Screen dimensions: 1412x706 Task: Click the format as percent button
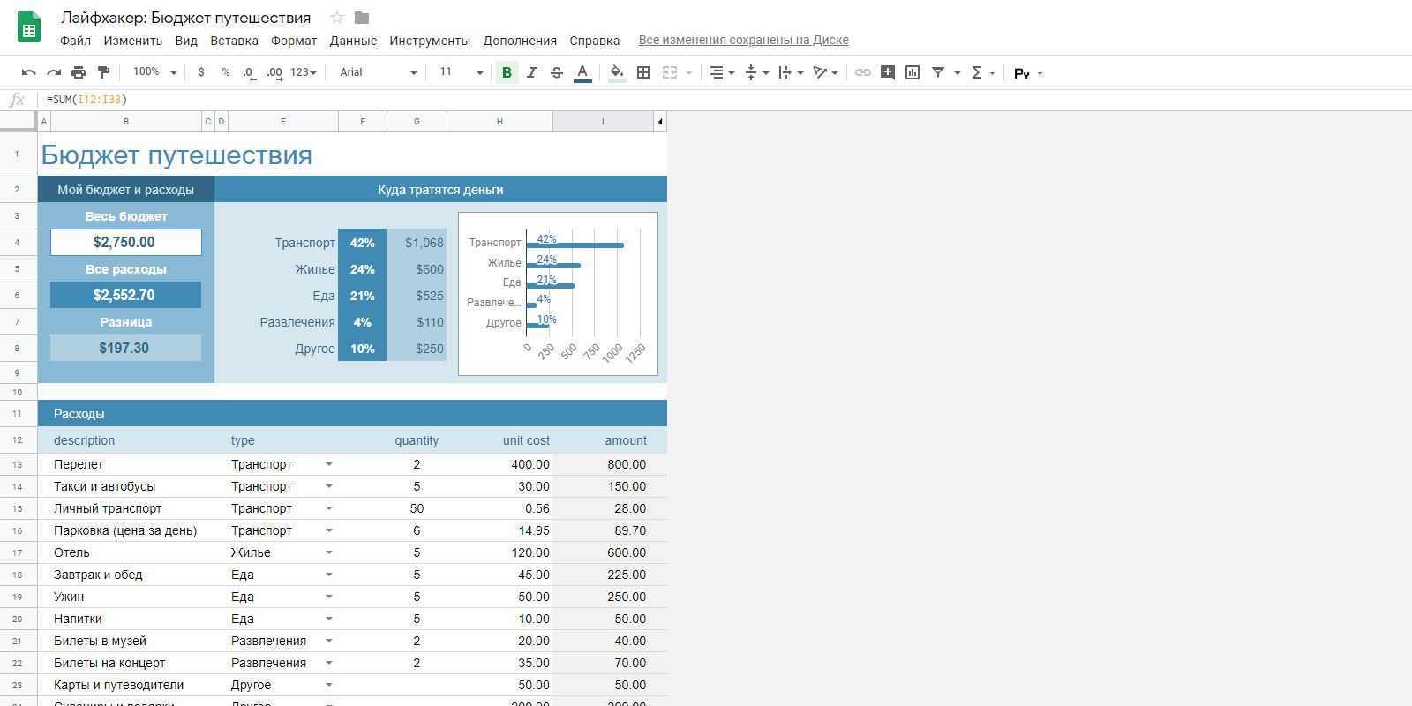click(x=226, y=72)
